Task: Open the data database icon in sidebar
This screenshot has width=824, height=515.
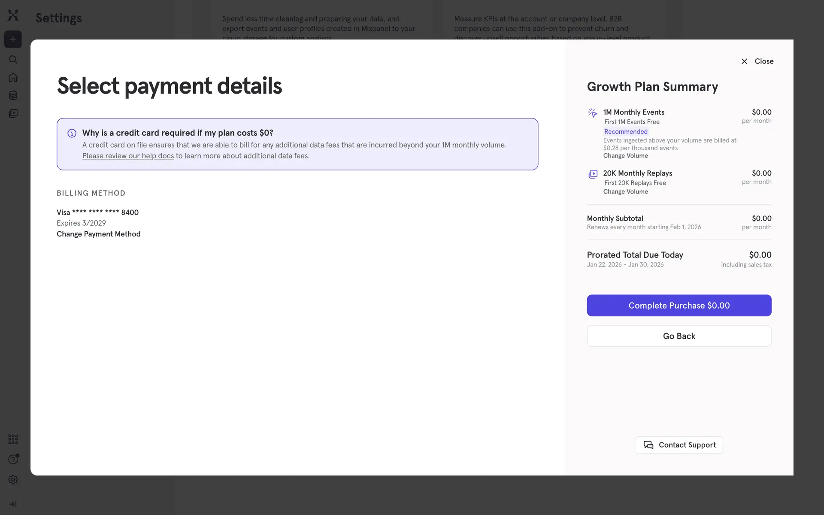Action: [x=13, y=95]
